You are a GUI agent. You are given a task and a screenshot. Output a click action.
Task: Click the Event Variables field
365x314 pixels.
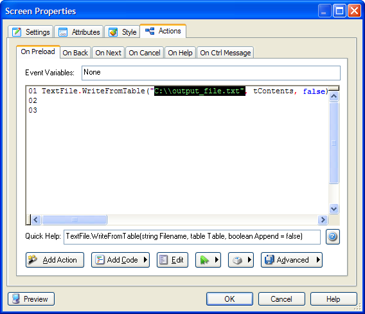(211, 73)
